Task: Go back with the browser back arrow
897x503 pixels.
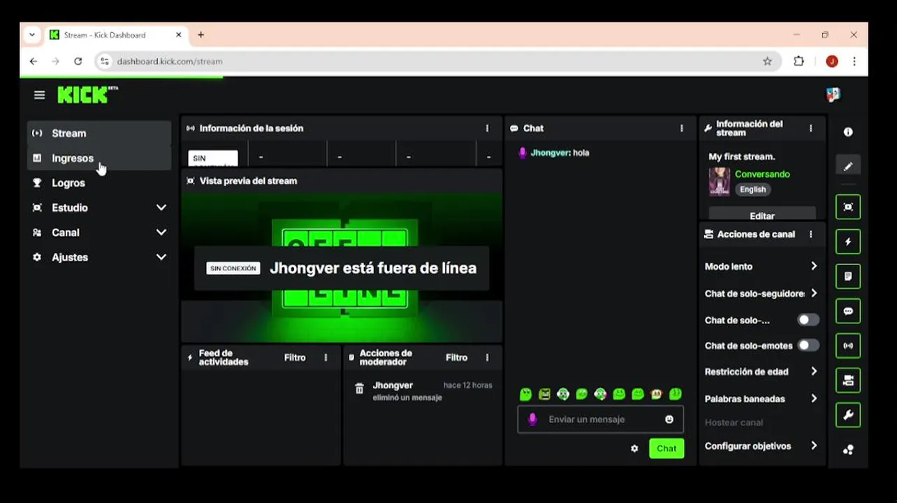Action: tap(34, 61)
